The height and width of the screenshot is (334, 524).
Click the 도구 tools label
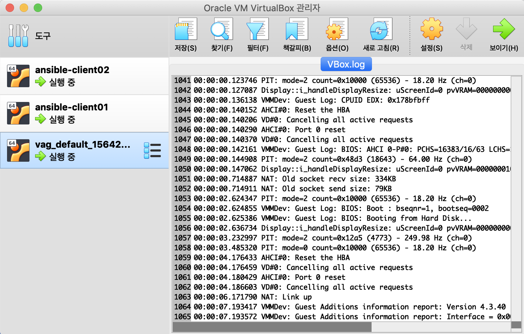coord(43,36)
